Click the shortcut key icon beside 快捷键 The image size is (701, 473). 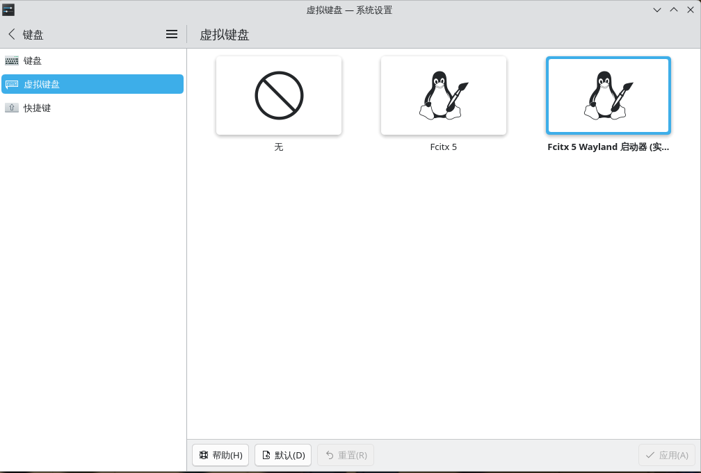coord(12,108)
